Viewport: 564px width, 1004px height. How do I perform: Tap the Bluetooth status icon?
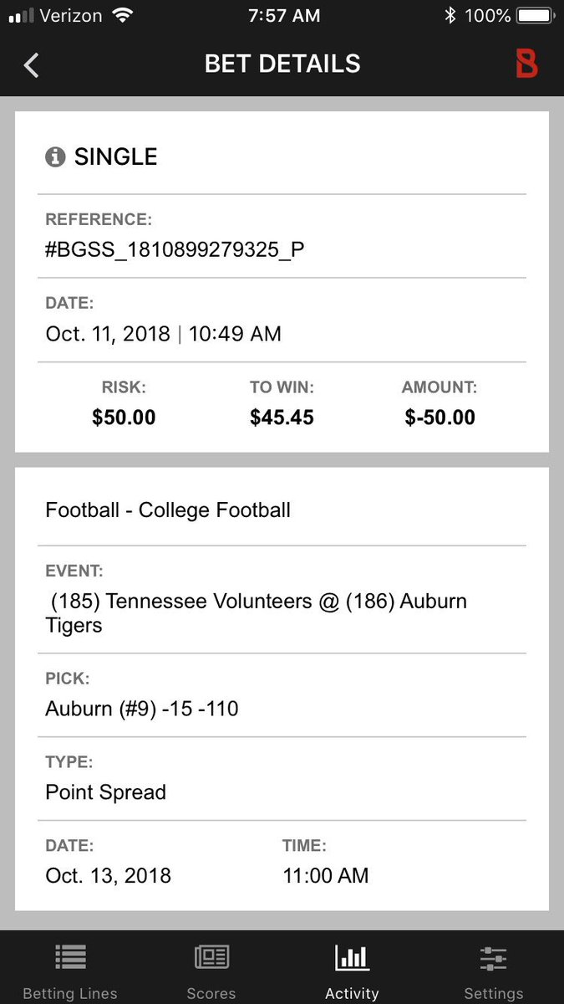point(450,15)
